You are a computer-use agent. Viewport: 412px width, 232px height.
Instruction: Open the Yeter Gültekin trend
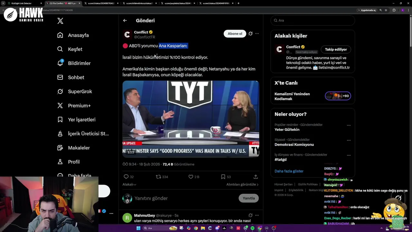287,130
